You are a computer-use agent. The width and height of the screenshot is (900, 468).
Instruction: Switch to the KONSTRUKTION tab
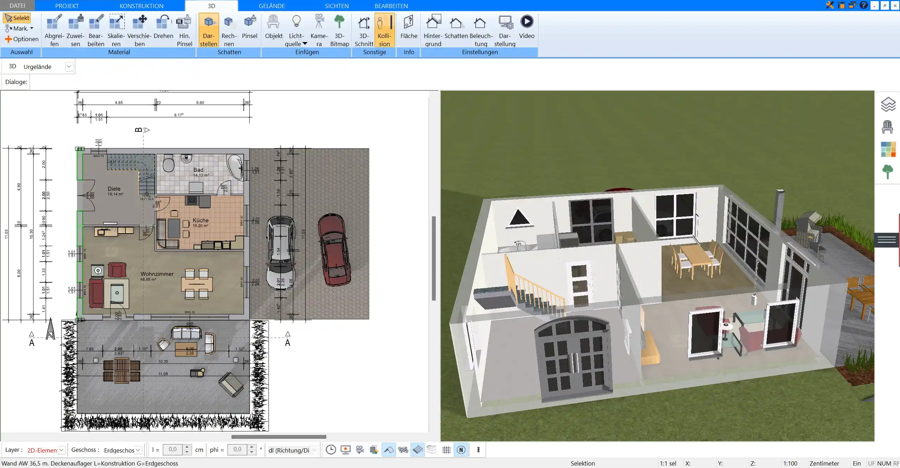[141, 6]
